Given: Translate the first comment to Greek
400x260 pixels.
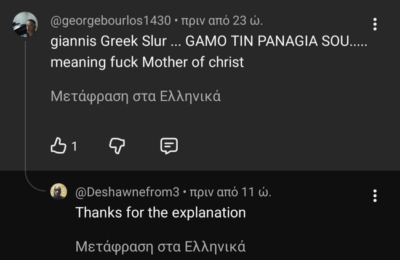Looking at the screenshot, I should click(x=135, y=97).
